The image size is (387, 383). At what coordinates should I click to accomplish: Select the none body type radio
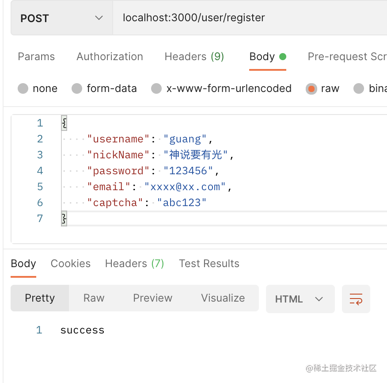pos(23,88)
